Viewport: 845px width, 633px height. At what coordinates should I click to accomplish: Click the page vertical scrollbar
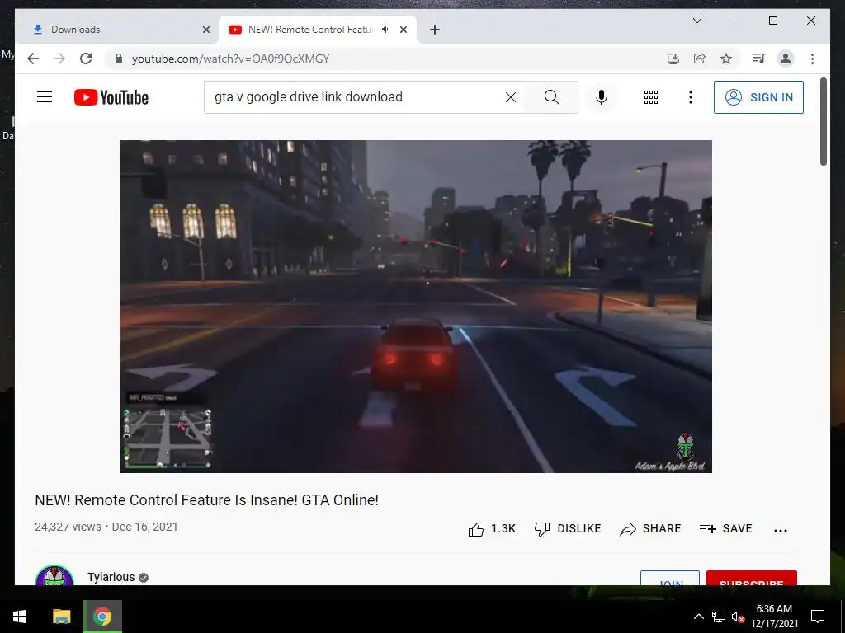pos(824,122)
